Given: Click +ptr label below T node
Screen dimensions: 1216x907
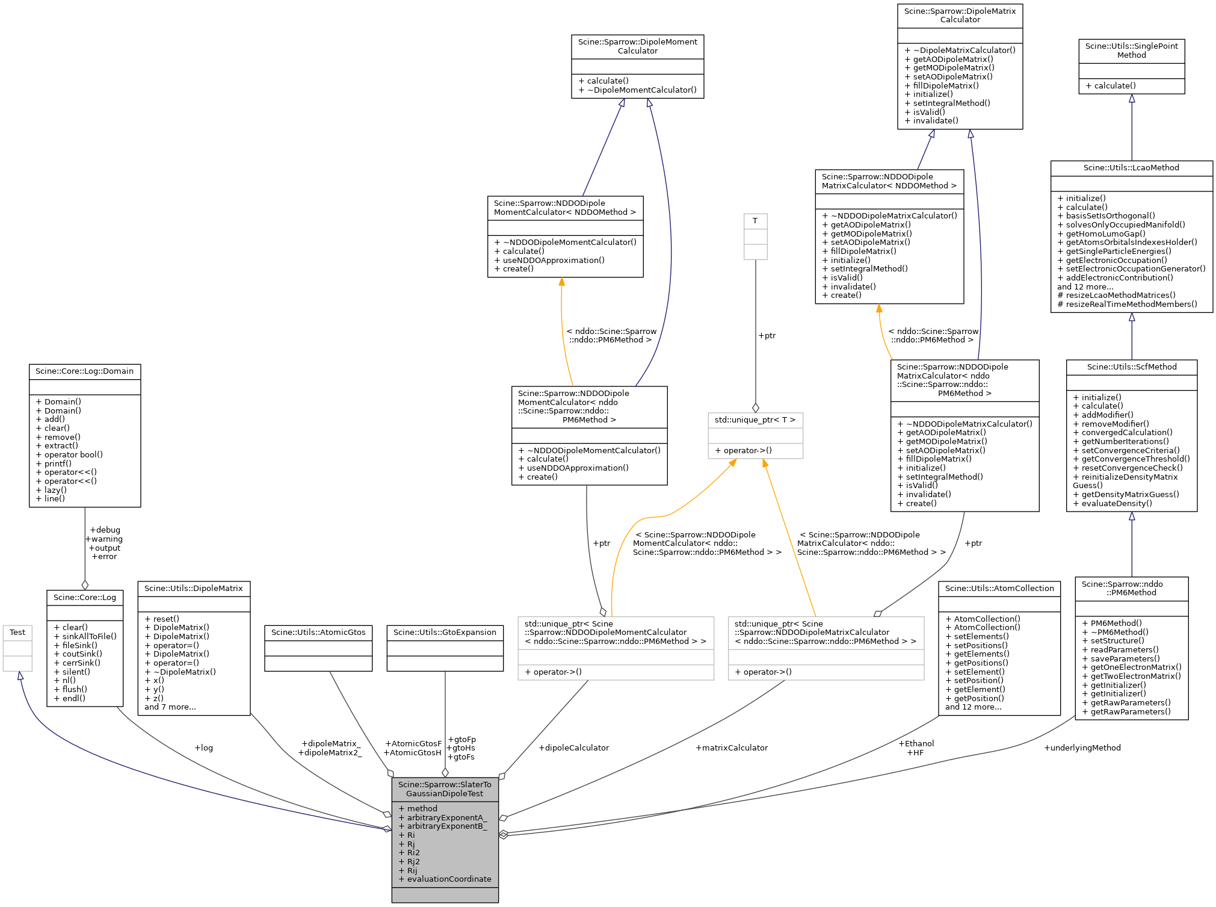Looking at the screenshot, I should coord(767,335).
